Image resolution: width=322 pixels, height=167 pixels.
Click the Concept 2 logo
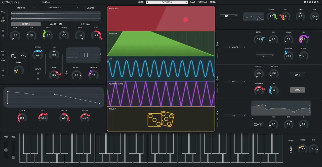[11, 2]
